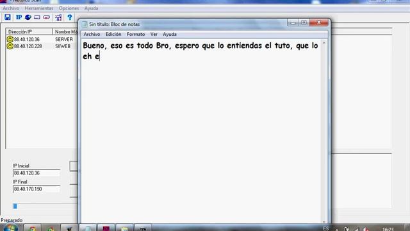Click the ES language indicator in tray
The image size is (410, 231).
(x=326, y=228)
